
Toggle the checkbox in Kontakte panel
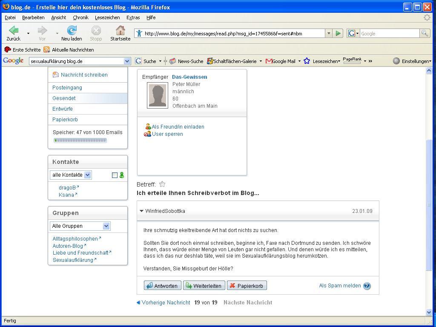tap(115, 175)
